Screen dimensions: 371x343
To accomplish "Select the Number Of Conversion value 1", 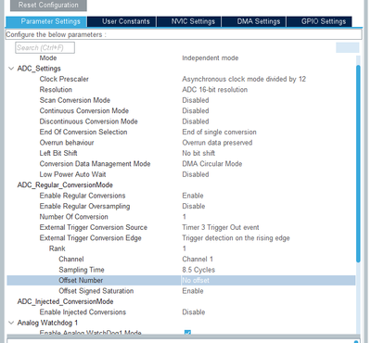I will (x=185, y=217).
